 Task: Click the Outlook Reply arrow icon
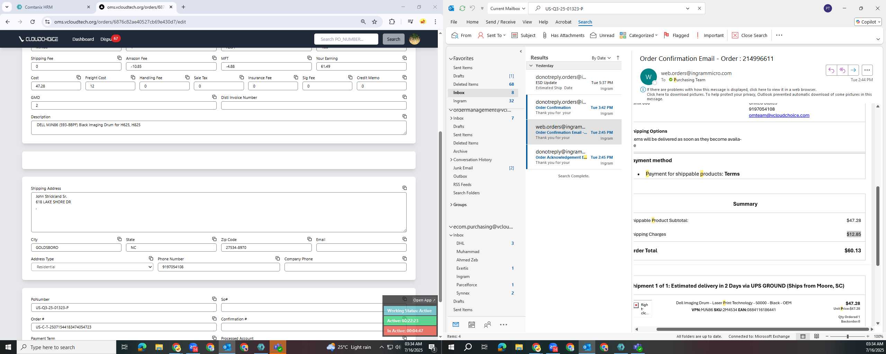[831, 70]
